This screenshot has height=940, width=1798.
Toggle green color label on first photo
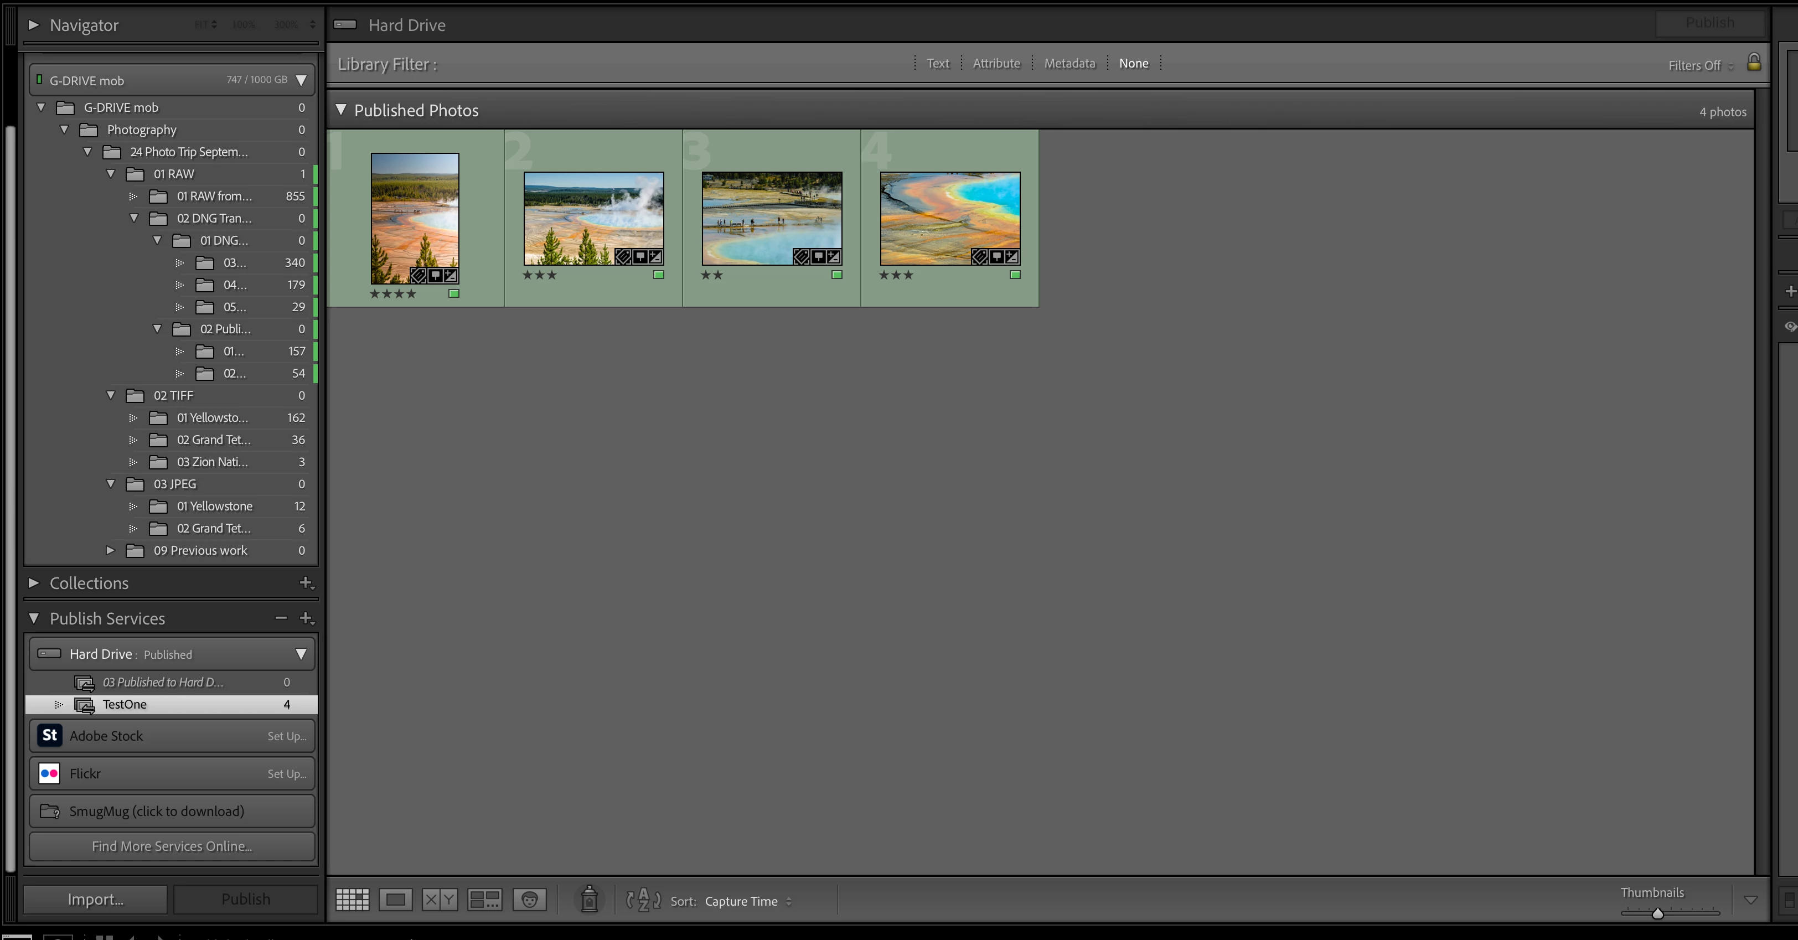coord(454,294)
